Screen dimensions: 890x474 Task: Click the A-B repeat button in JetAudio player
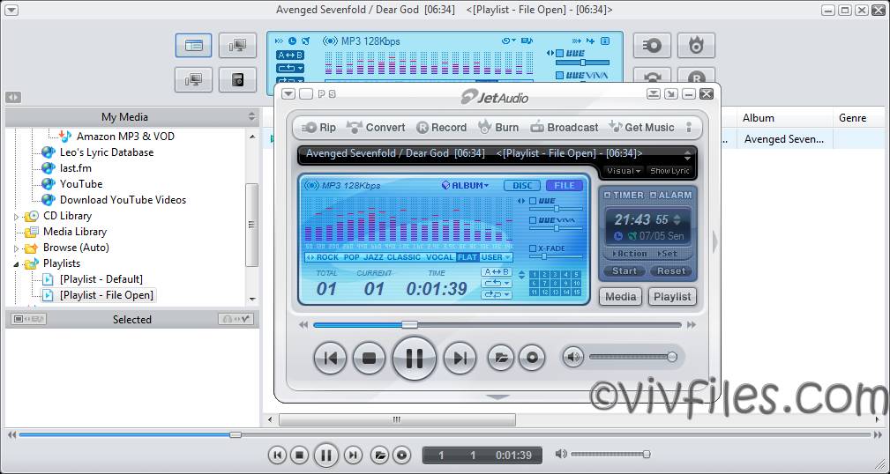tap(496, 272)
